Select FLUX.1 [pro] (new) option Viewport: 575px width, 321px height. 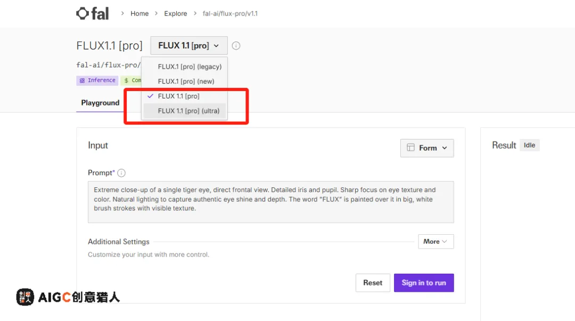click(x=184, y=81)
